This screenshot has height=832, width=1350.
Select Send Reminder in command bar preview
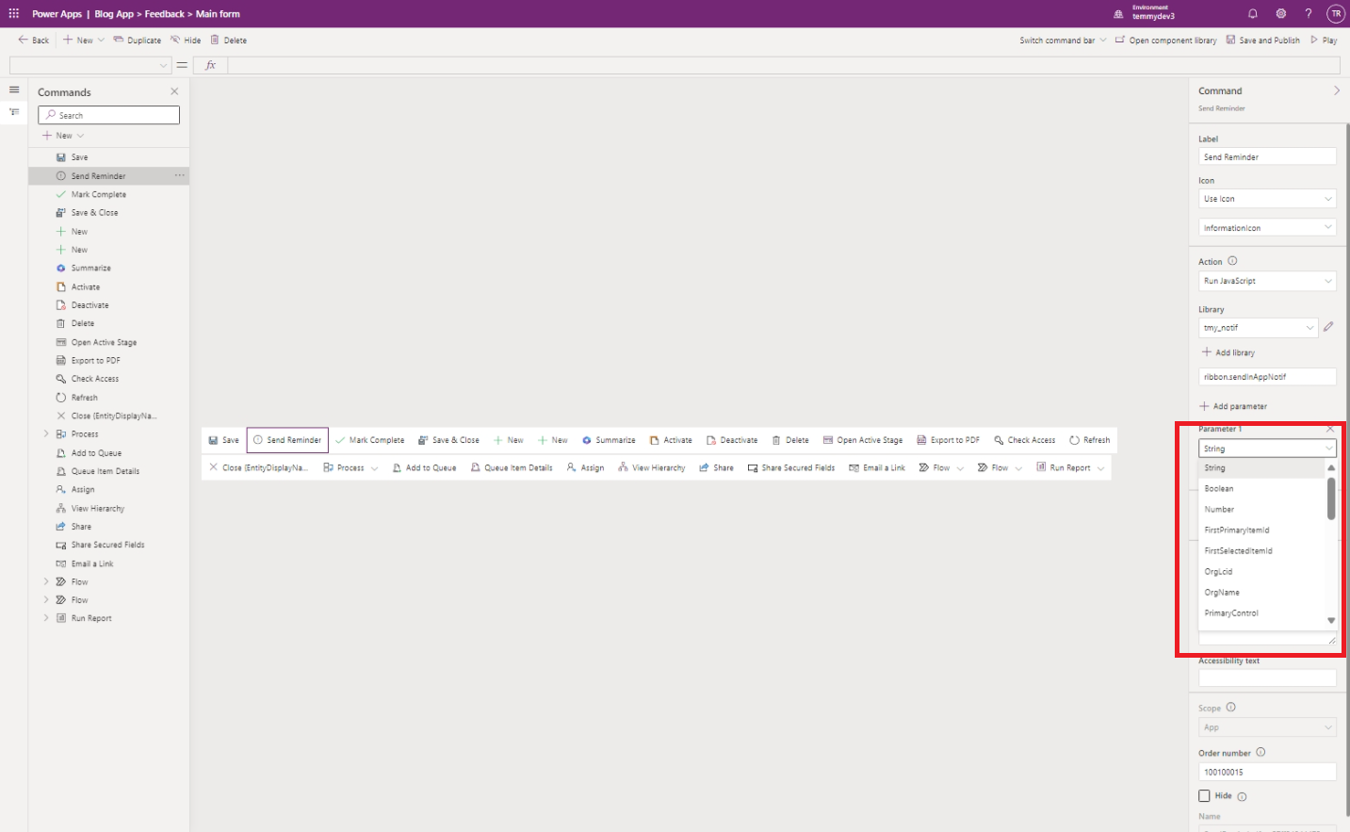point(287,440)
